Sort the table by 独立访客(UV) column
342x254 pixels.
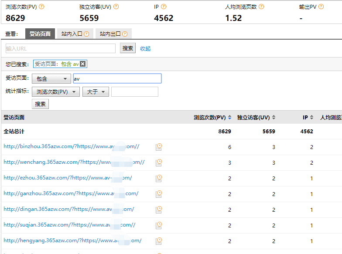pos(256,118)
